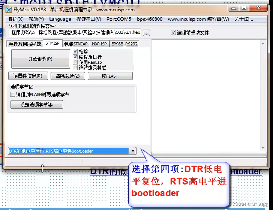Click inside the output log text area
273x210 pixels.
206,96
